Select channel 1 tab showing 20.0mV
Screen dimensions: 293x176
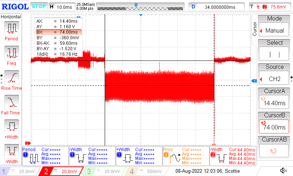click(x=20, y=171)
